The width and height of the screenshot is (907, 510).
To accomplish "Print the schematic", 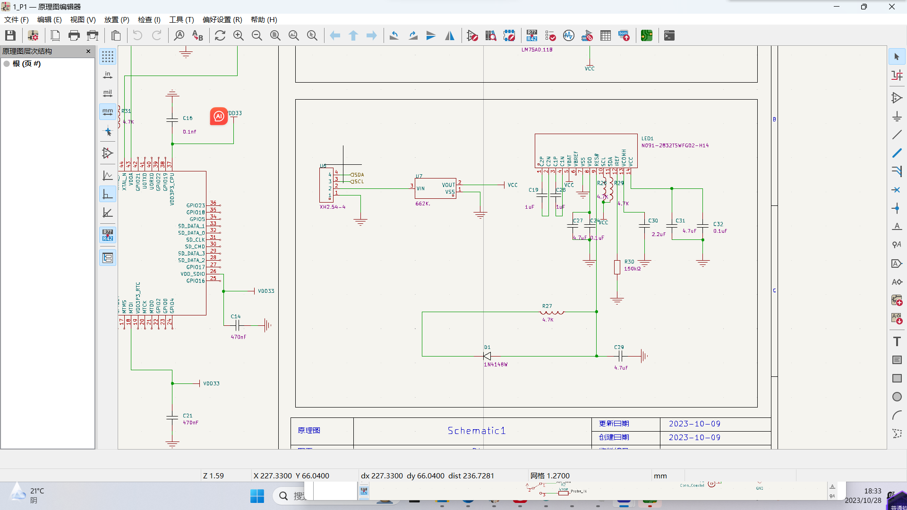I will point(74,35).
